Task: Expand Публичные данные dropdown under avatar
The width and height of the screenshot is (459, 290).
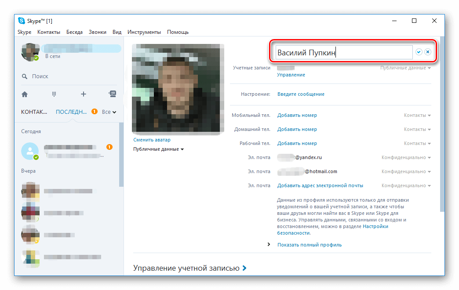Action: tap(158, 149)
